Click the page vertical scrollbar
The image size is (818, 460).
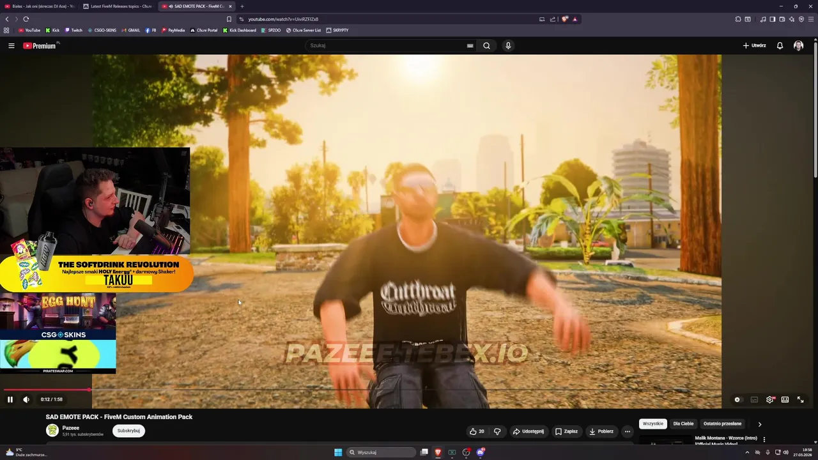pos(815,109)
